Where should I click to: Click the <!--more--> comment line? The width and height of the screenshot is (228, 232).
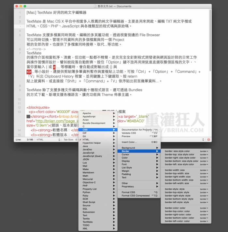[x=36, y=49]
